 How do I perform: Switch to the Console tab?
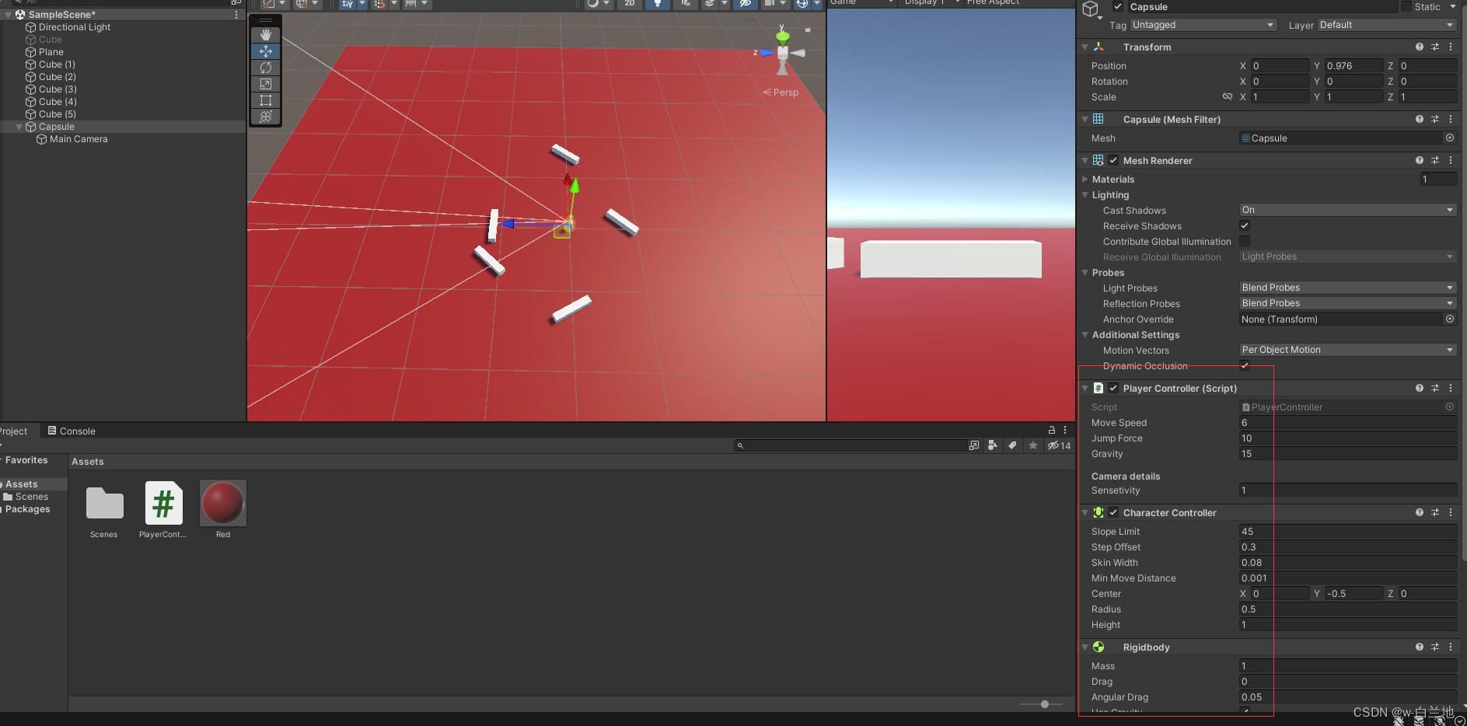(x=72, y=431)
